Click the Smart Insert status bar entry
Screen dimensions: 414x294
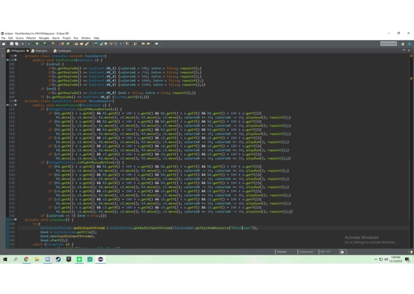pyautogui.click(x=306, y=252)
